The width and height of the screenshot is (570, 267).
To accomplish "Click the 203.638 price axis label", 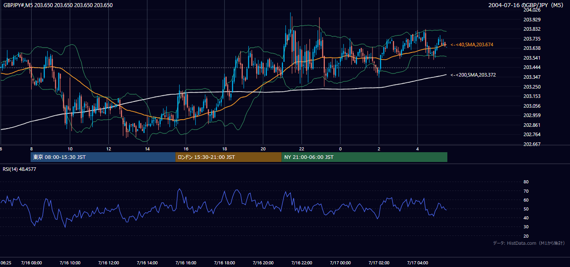I will (532, 48).
